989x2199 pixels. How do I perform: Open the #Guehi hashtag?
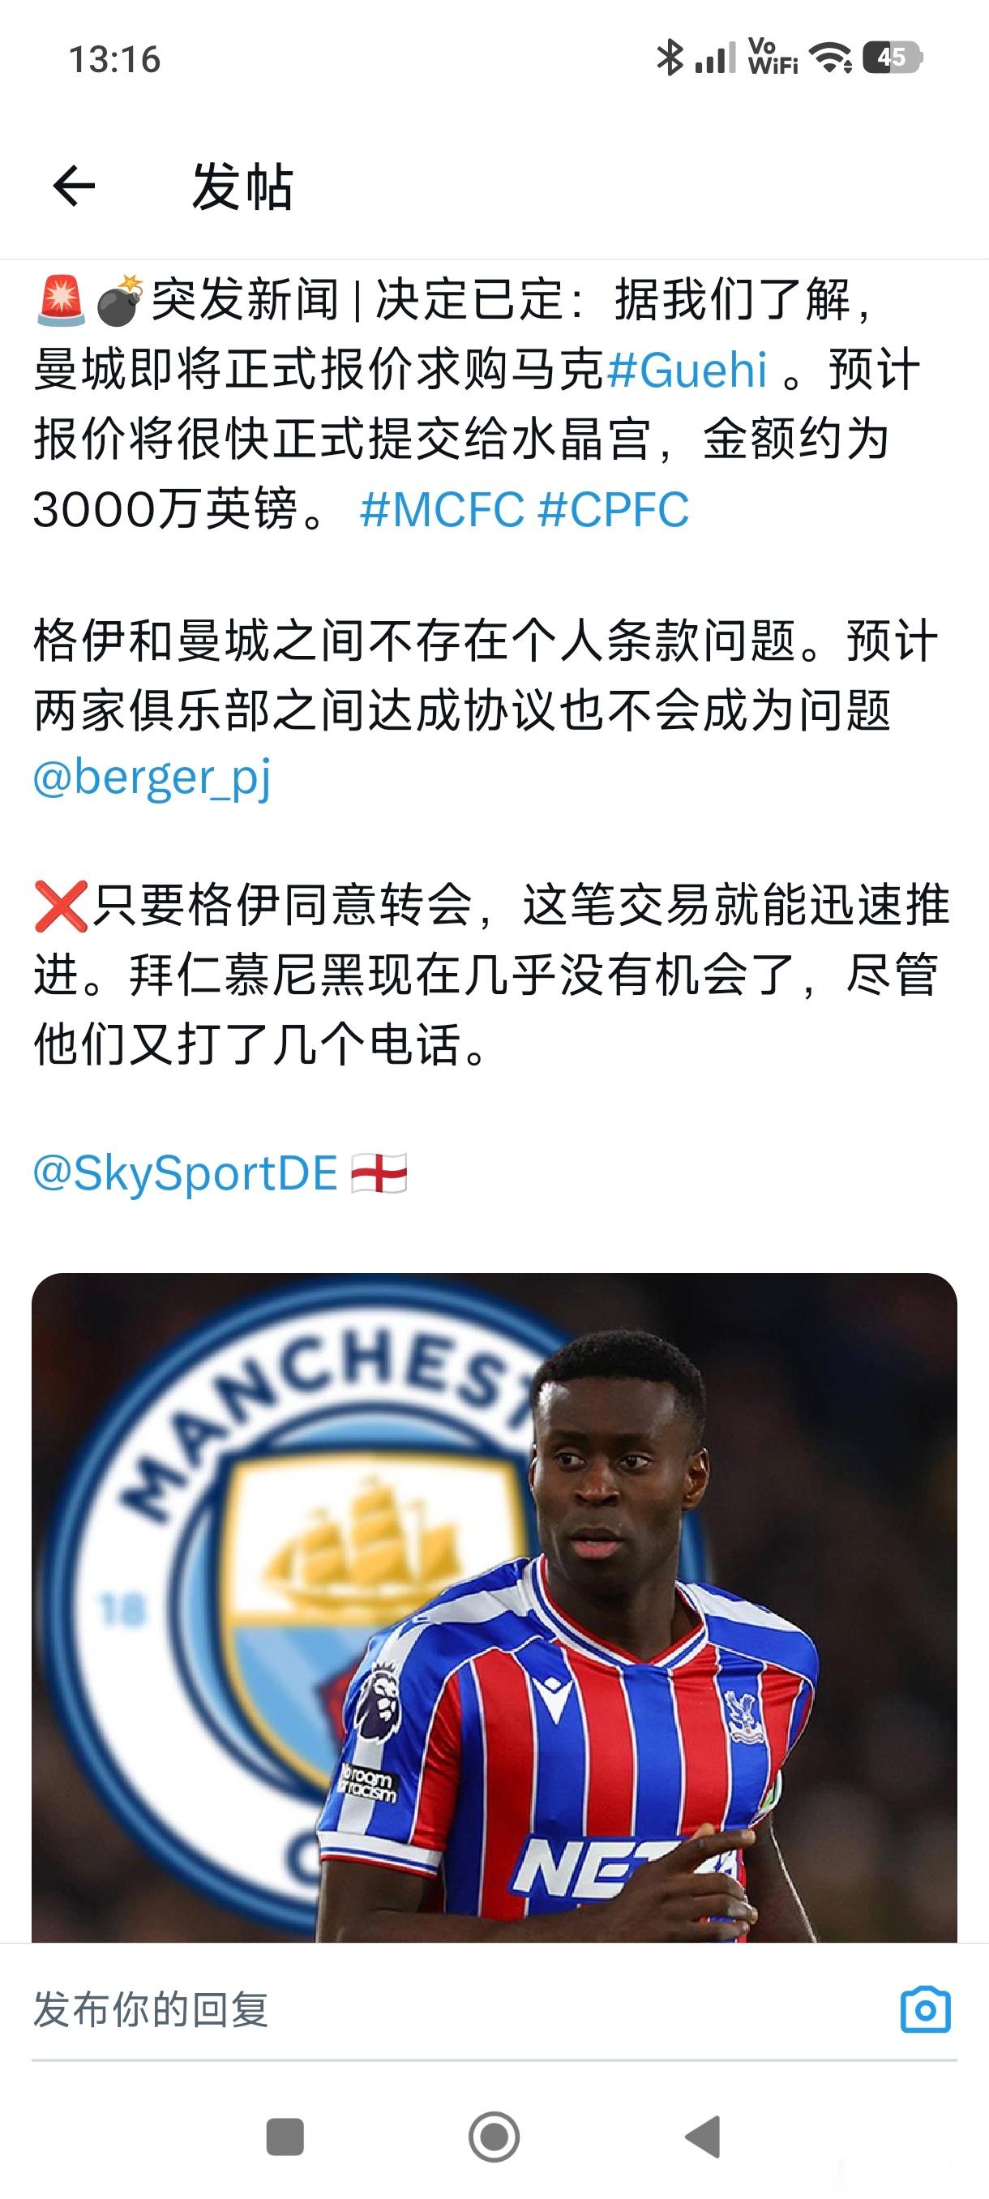point(687,371)
